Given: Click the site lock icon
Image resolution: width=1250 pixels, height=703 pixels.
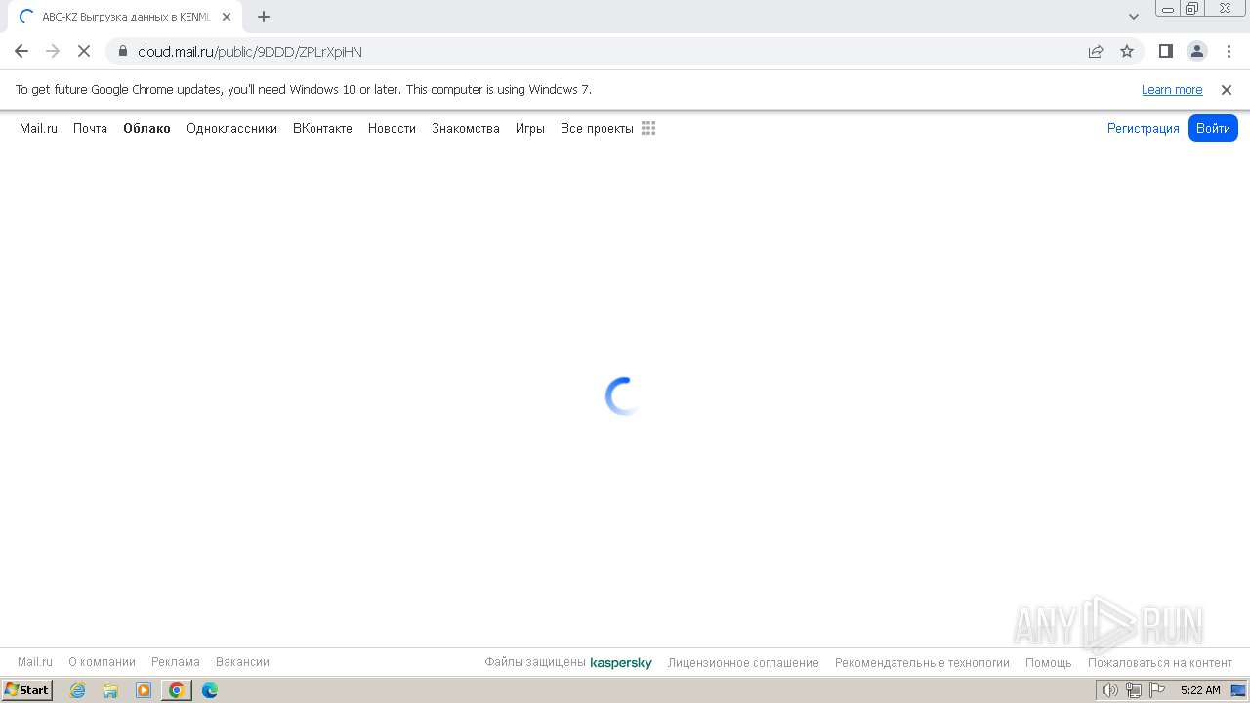Looking at the screenshot, I should (x=122, y=51).
